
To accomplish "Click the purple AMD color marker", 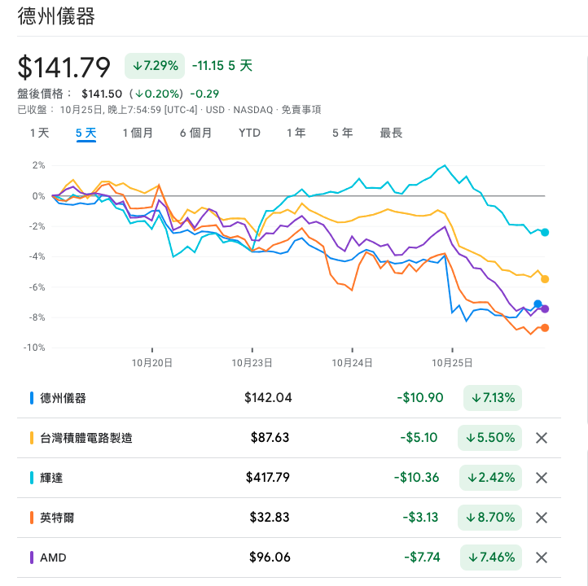I will coord(32,558).
